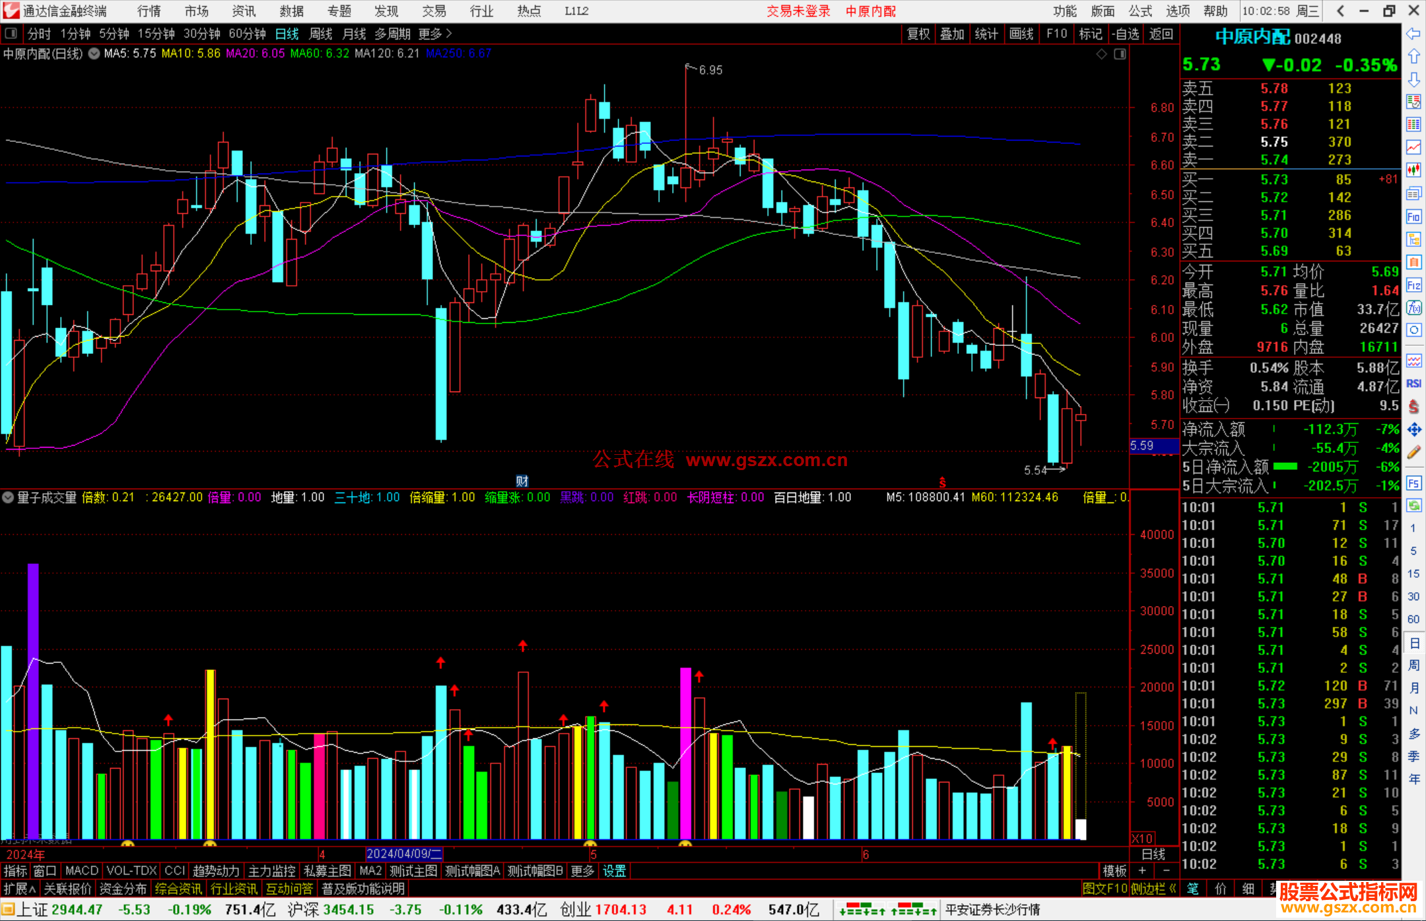Expand the 扩展 bottom panel

(19, 889)
